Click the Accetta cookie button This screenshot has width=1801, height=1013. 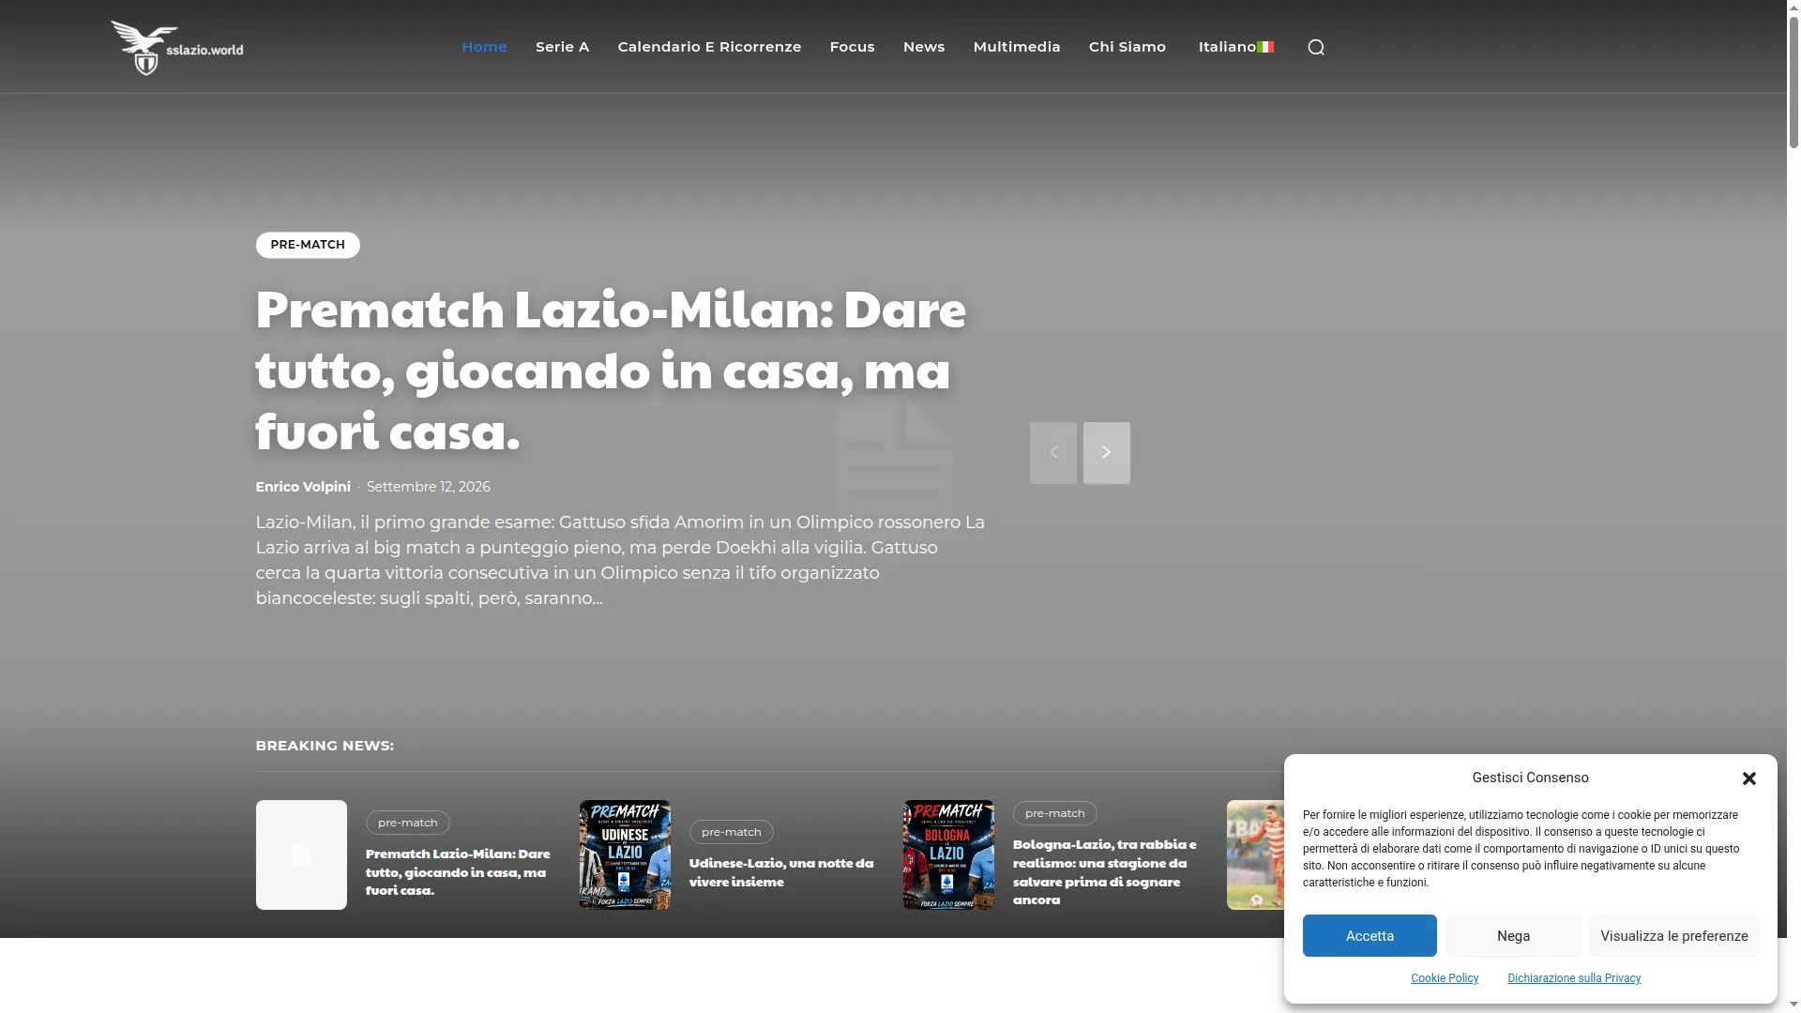tap(1370, 936)
